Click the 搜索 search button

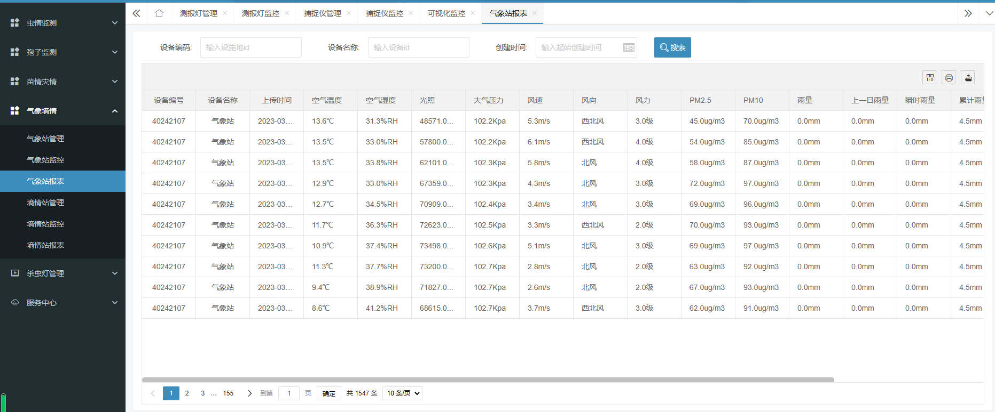click(x=672, y=47)
